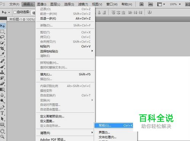Select the Zoom tool in the toolbox
Image resolution: width=190 pixels, height=141 pixels.
pos(2,136)
